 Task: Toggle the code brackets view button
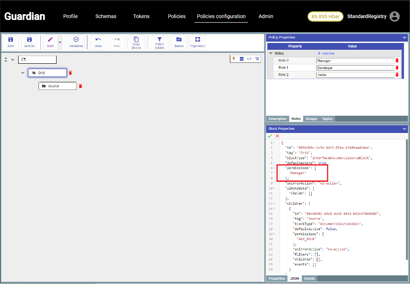tap(249, 59)
